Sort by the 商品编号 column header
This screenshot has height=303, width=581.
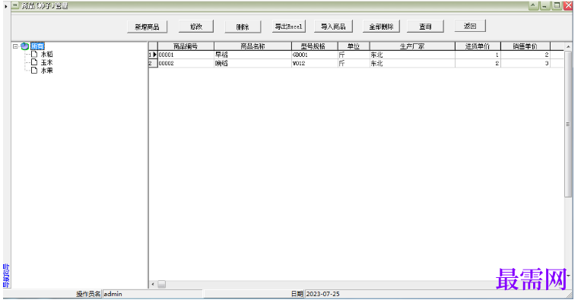pos(186,46)
